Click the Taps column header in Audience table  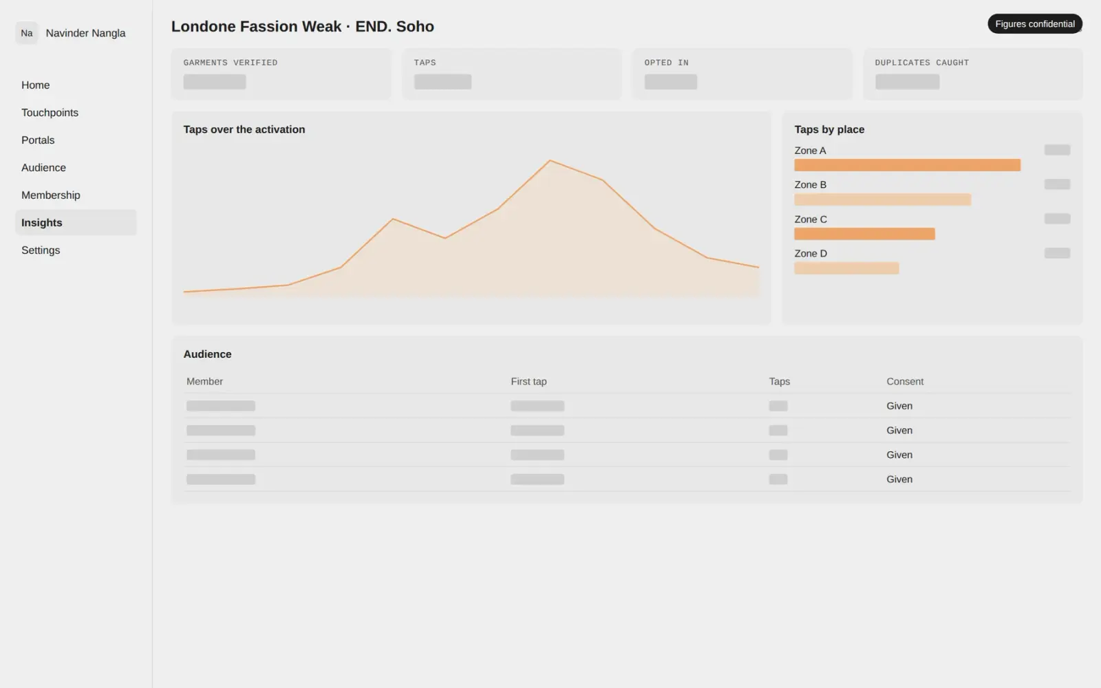pyautogui.click(x=779, y=381)
